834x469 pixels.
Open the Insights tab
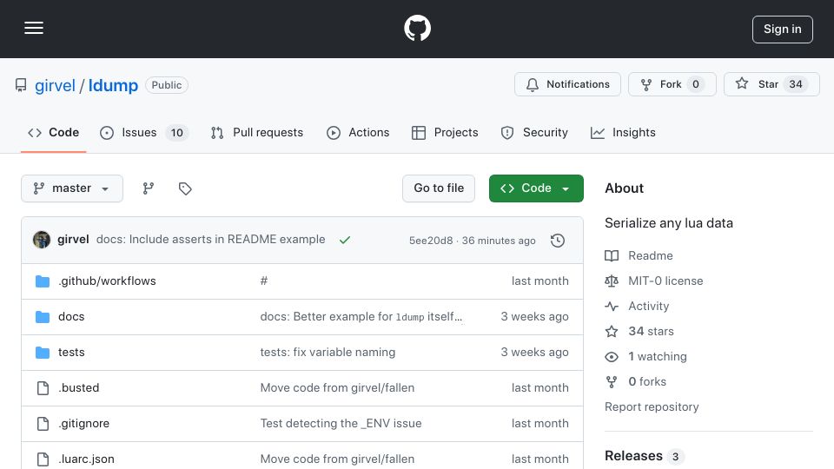(x=623, y=132)
